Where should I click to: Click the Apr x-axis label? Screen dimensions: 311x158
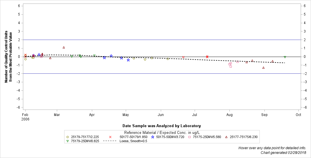tap(92, 115)
